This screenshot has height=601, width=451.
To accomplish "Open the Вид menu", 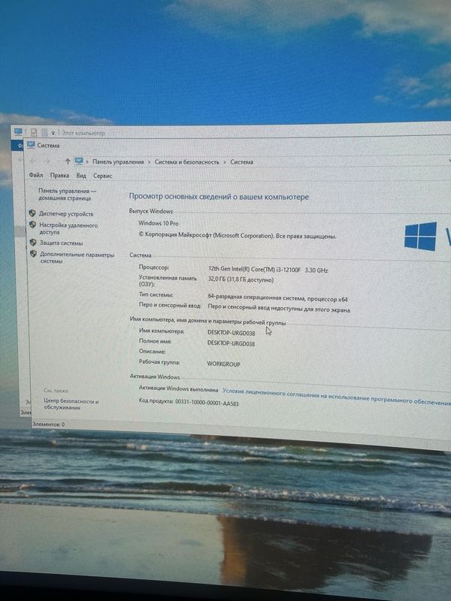I will point(81,176).
